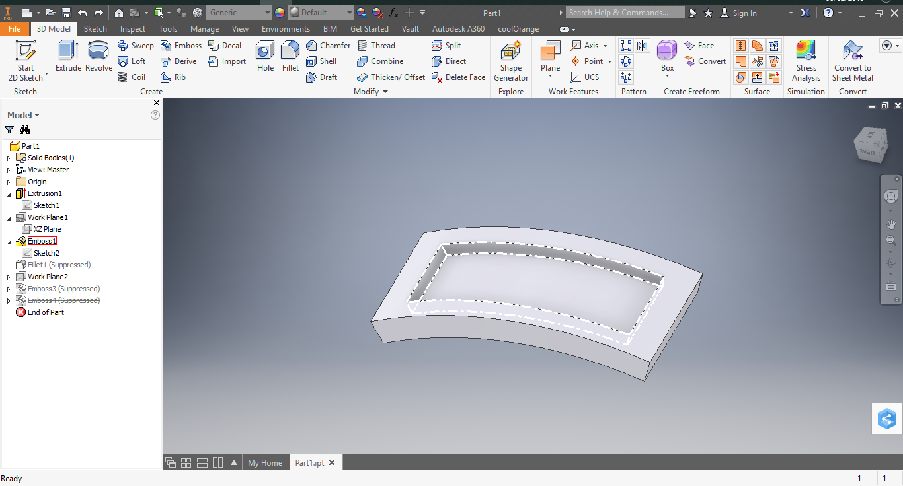Select the Revolve tool
The height and width of the screenshot is (486, 903).
(98, 56)
